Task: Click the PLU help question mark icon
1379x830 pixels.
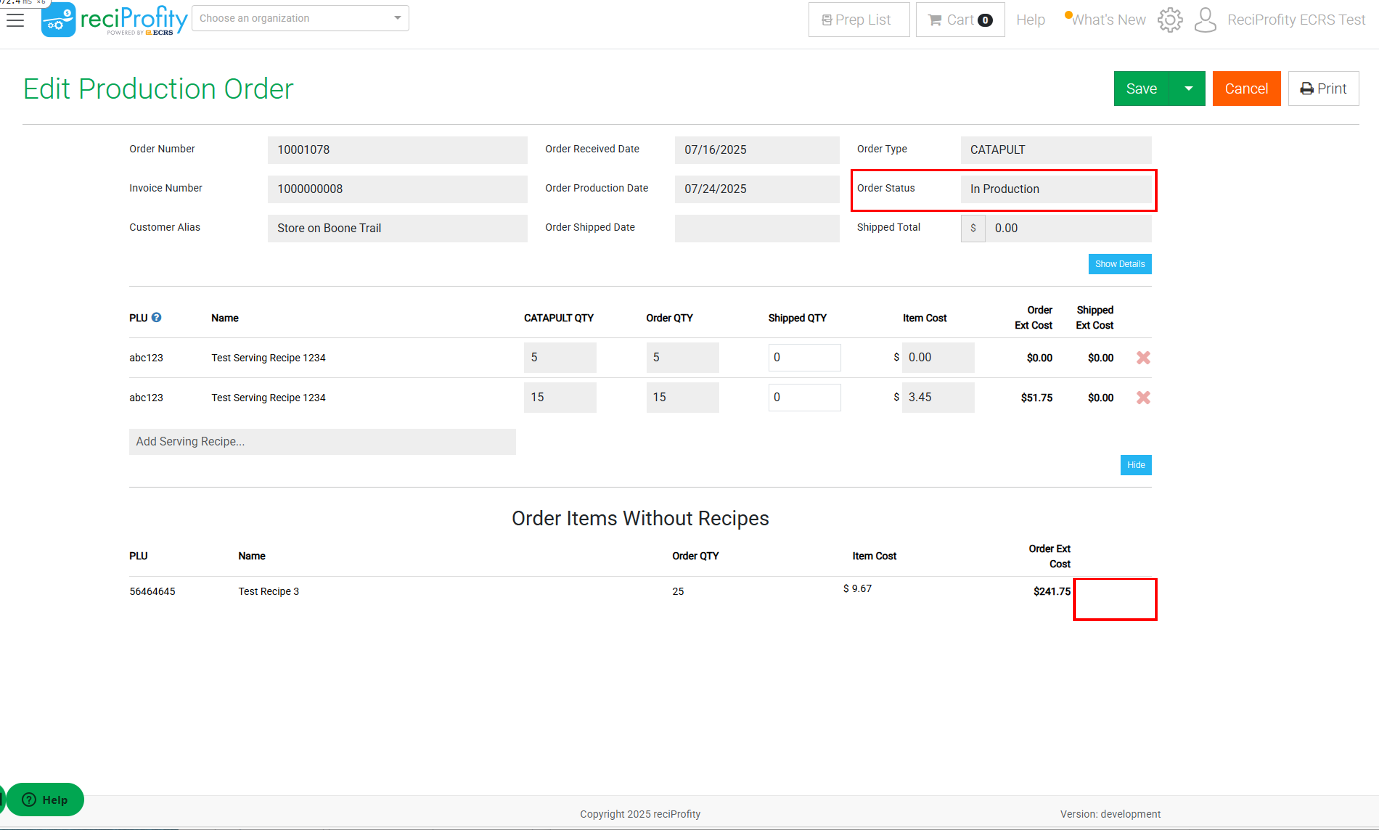Action: coord(157,317)
